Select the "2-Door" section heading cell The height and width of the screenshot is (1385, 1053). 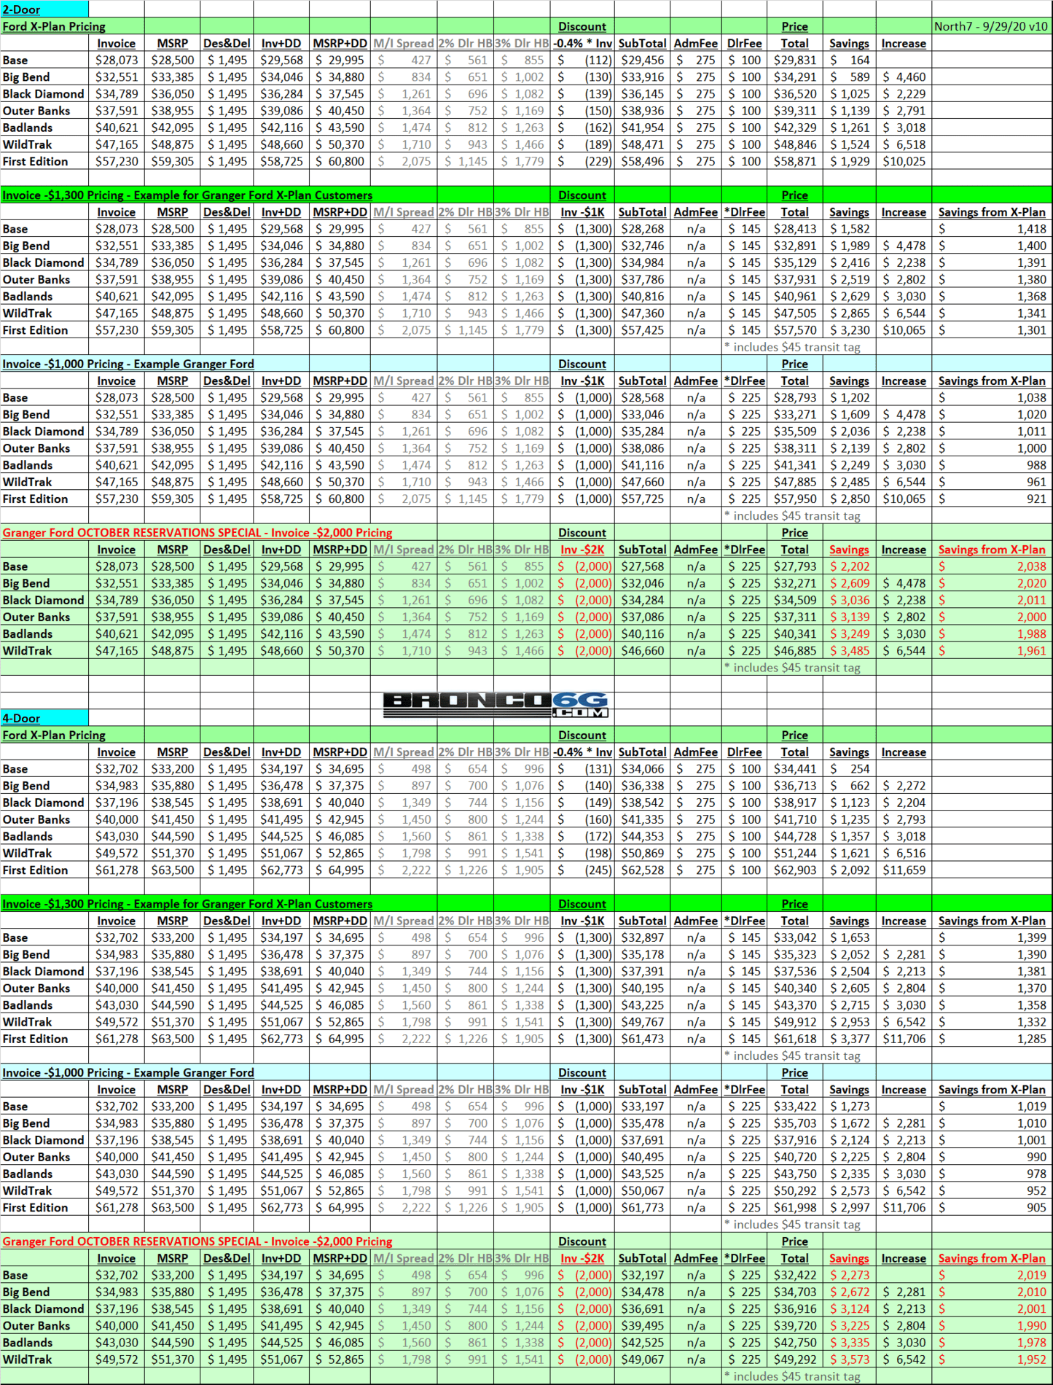tap(44, 9)
